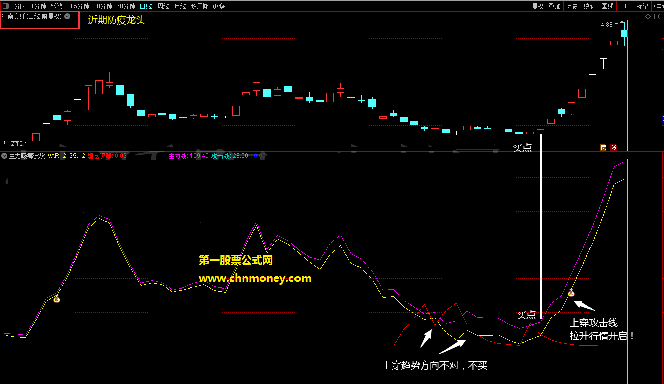The height and width of the screenshot is (384, 664).
Task: Click the diamond icon at chart corner
Action: click(x=648, y=17)
